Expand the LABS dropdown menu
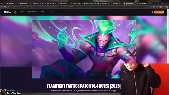 tap(43, 12)
